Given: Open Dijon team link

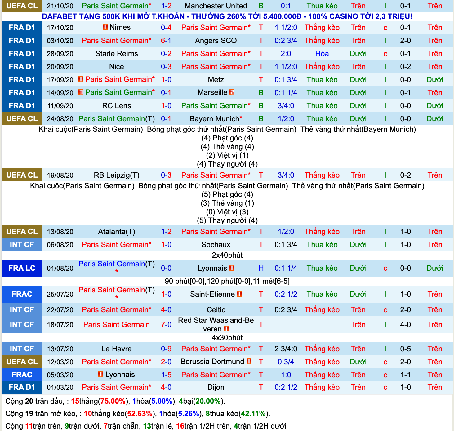Looking at the screenshot, I should pyautogui.click(x=216, y=387).
